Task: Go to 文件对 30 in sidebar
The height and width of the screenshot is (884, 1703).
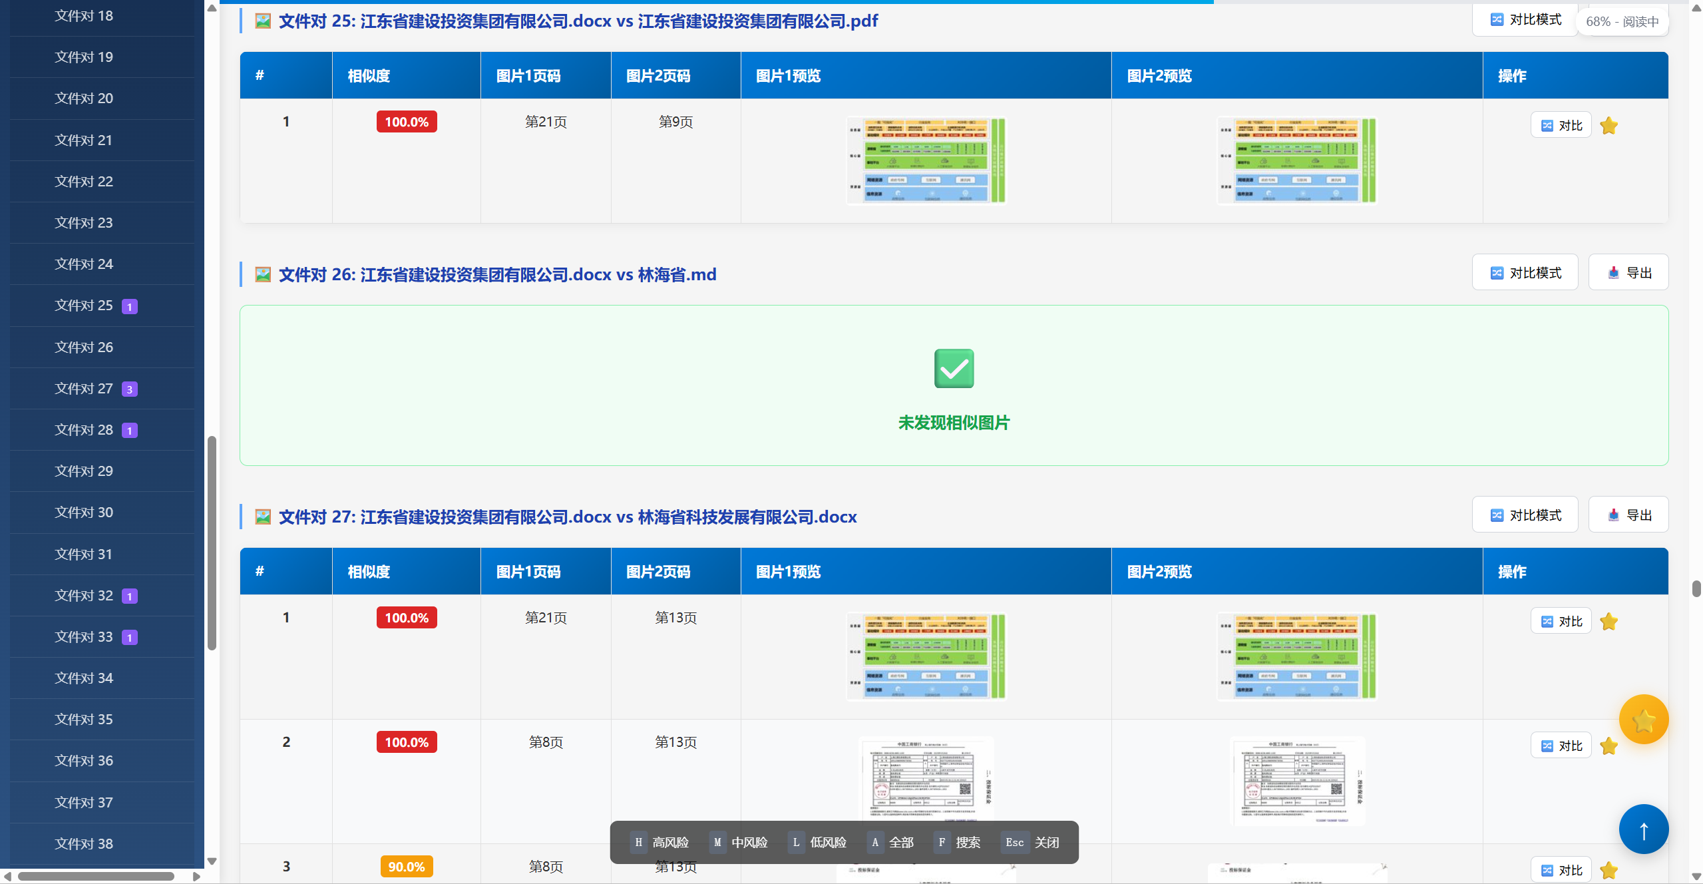Action: tap(102, 513)
